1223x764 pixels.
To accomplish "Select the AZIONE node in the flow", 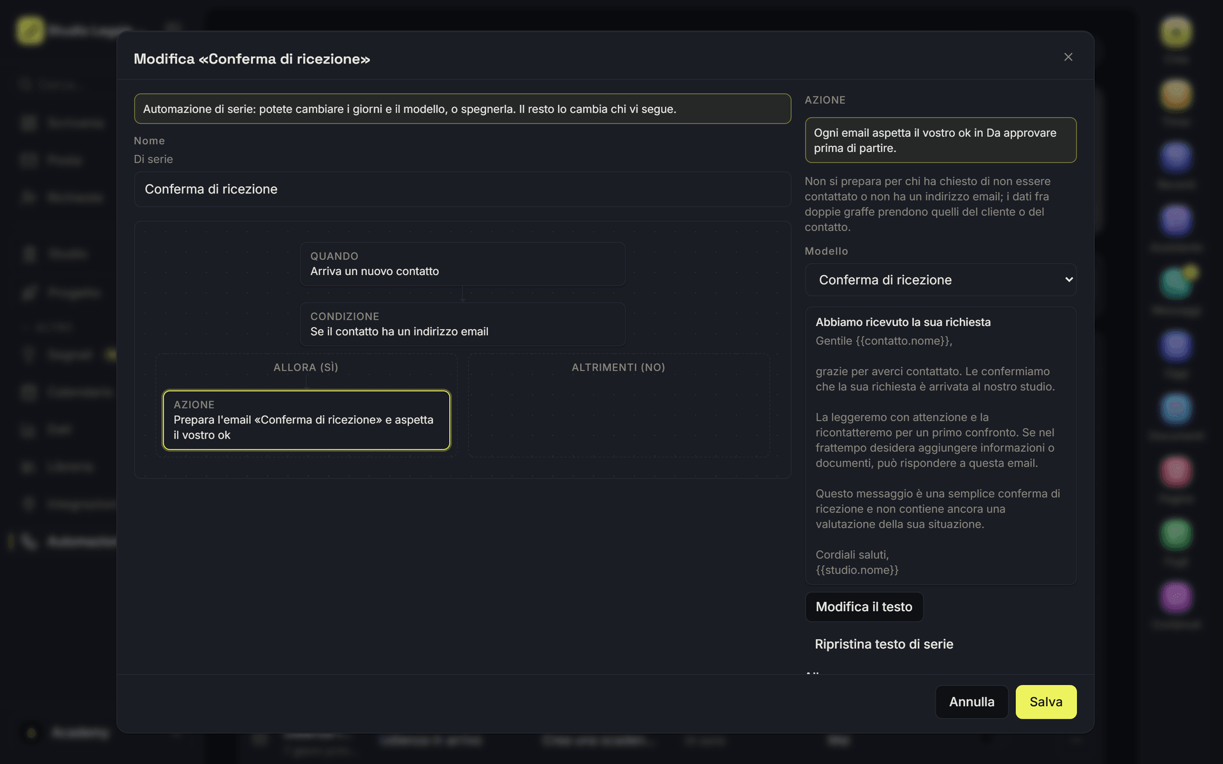I will pyautogui.click(x=306, y=420).
